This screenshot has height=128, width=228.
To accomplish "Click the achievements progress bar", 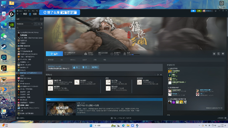I will (x=136, y=55).
